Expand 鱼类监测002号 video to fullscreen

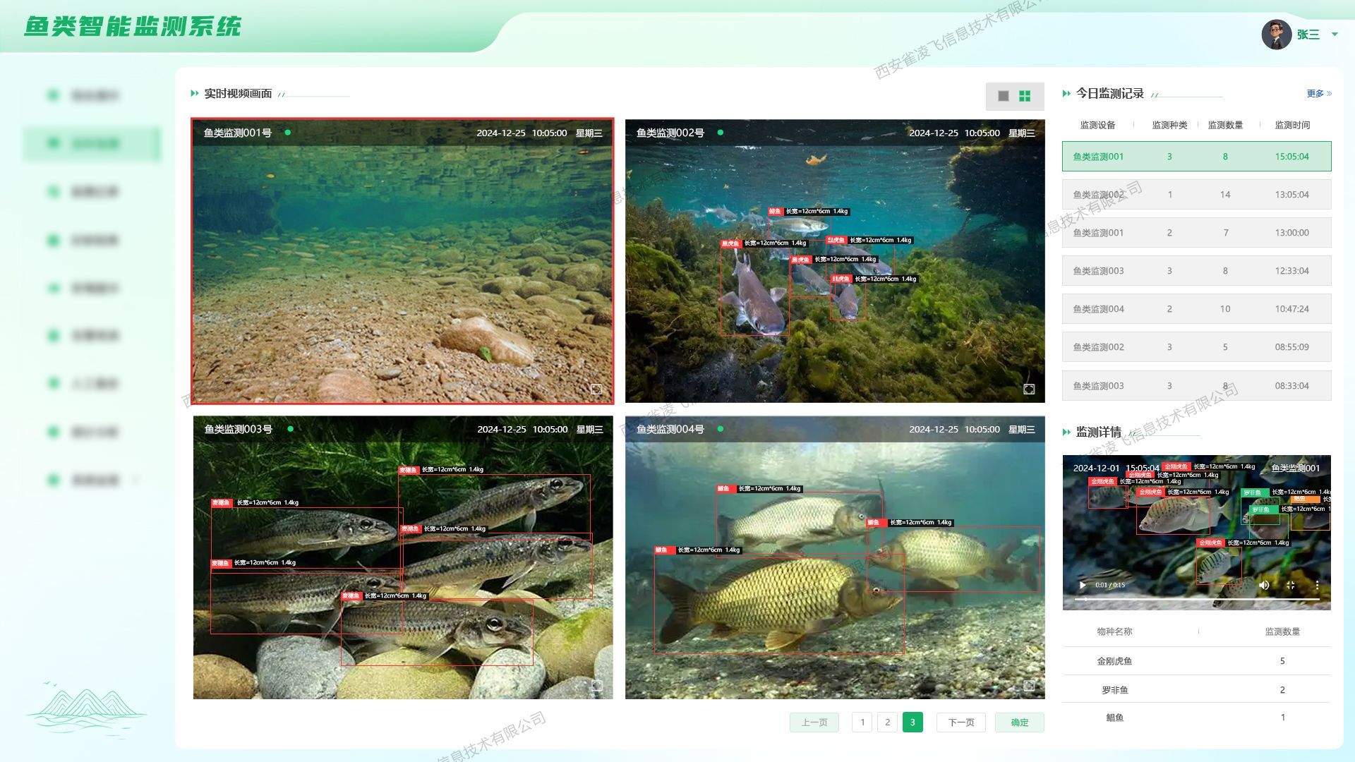tap(1029, 389)
